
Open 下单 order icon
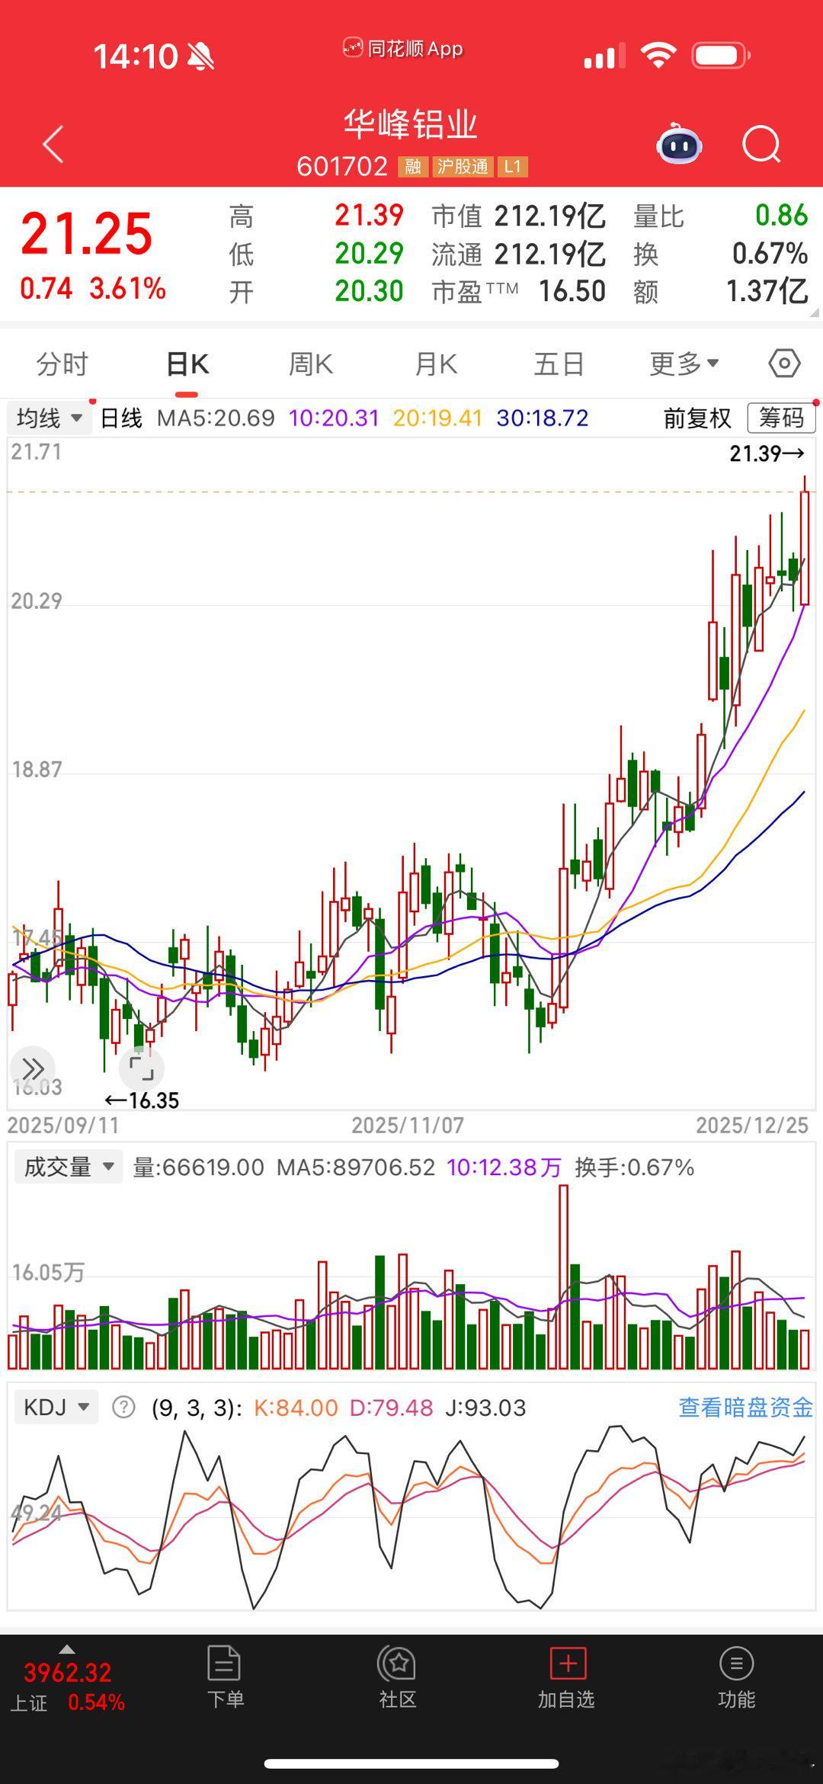225,1677
